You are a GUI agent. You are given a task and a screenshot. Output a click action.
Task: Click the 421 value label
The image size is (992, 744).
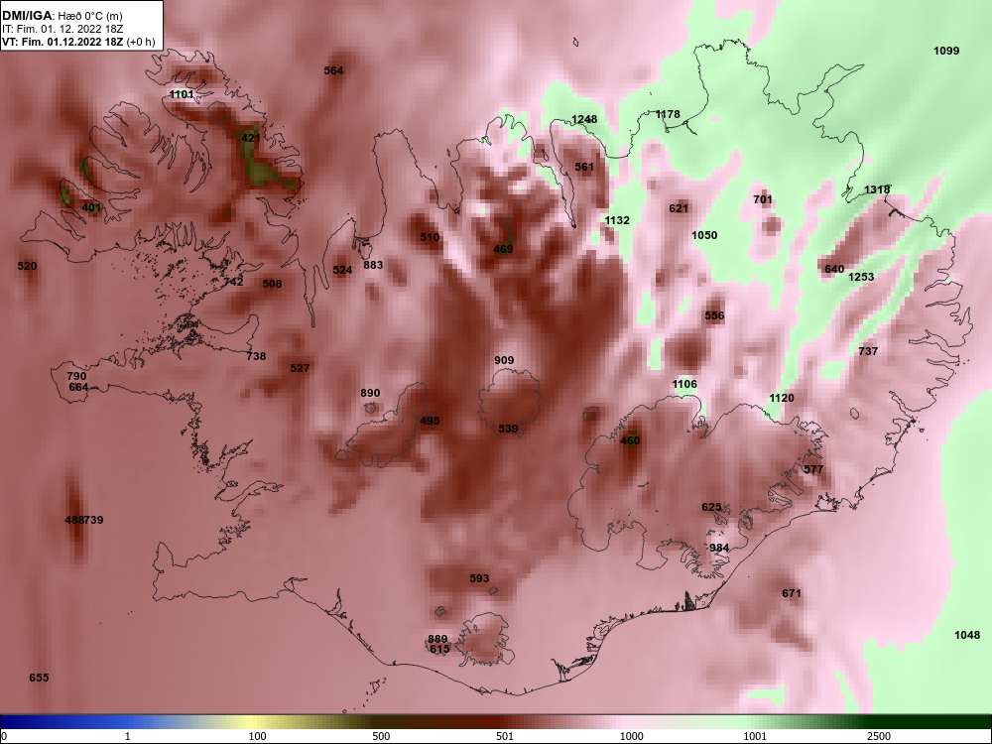tap(251, 138)
